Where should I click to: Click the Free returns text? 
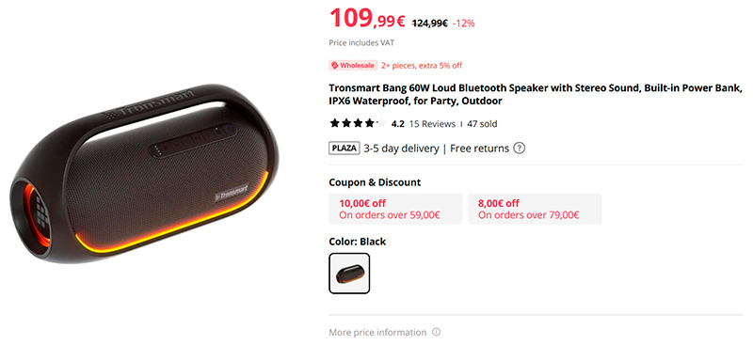click(x=479, y=149)
